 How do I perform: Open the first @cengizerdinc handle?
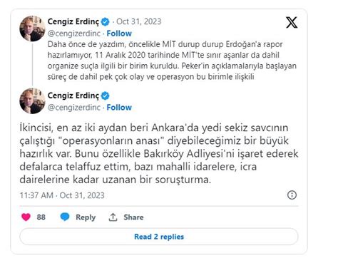click(x=74, y=33)
